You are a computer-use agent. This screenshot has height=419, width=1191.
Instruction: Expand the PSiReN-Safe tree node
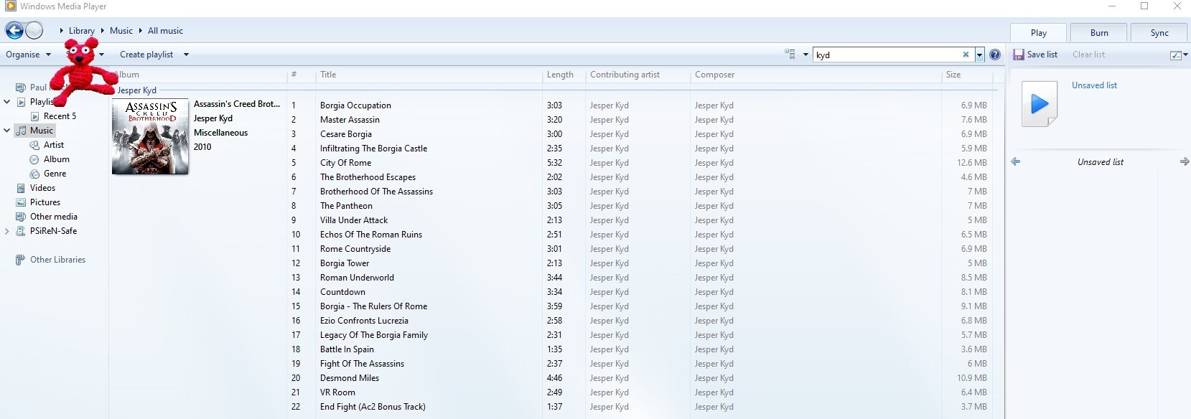click(x=7, y=231)
